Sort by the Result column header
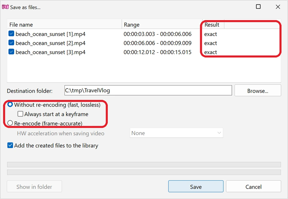The width and height of the screenshot is (288, 199). [213, 24]
